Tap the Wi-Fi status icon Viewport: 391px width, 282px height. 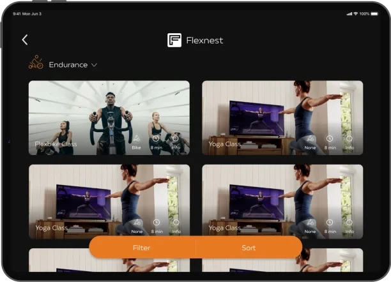356,13
